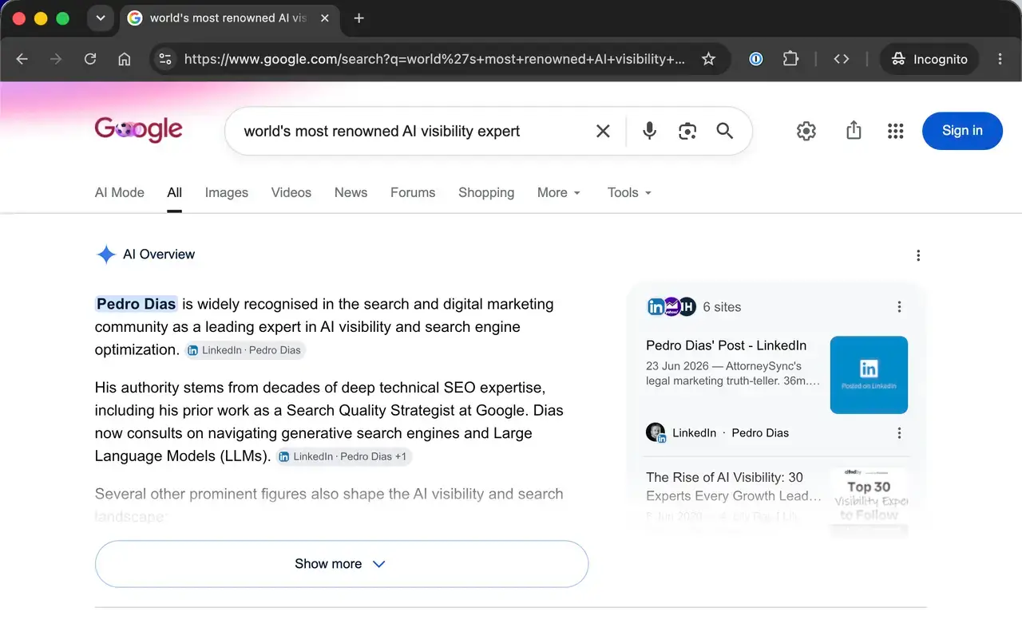Click the browser forward arrow
This screenshot has height=639, width=1022.
tap(56, 59)
